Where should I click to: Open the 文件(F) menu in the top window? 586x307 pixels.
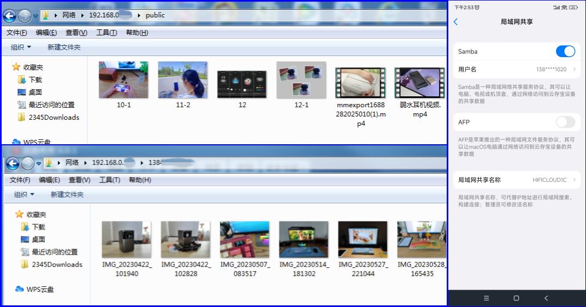17,33
